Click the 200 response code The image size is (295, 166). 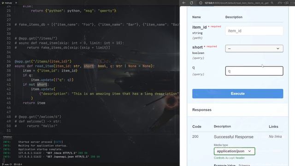195,136
